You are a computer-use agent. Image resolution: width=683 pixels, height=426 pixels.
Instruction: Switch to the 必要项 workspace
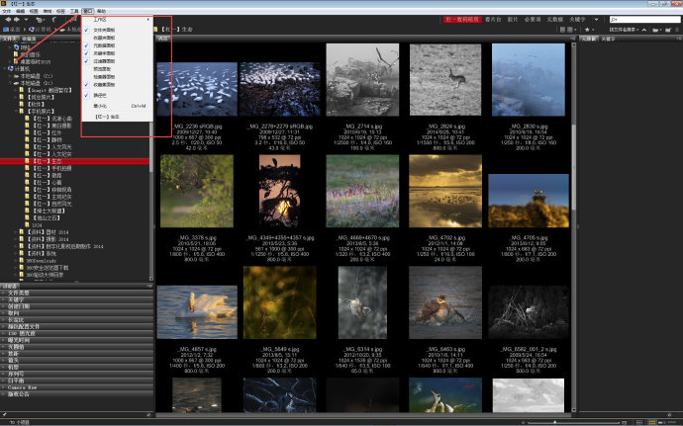click(x=533, y=20)
